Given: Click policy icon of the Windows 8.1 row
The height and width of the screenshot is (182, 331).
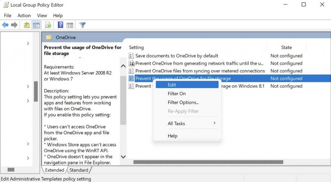Looking at the screenshot, I should point(131,86).
